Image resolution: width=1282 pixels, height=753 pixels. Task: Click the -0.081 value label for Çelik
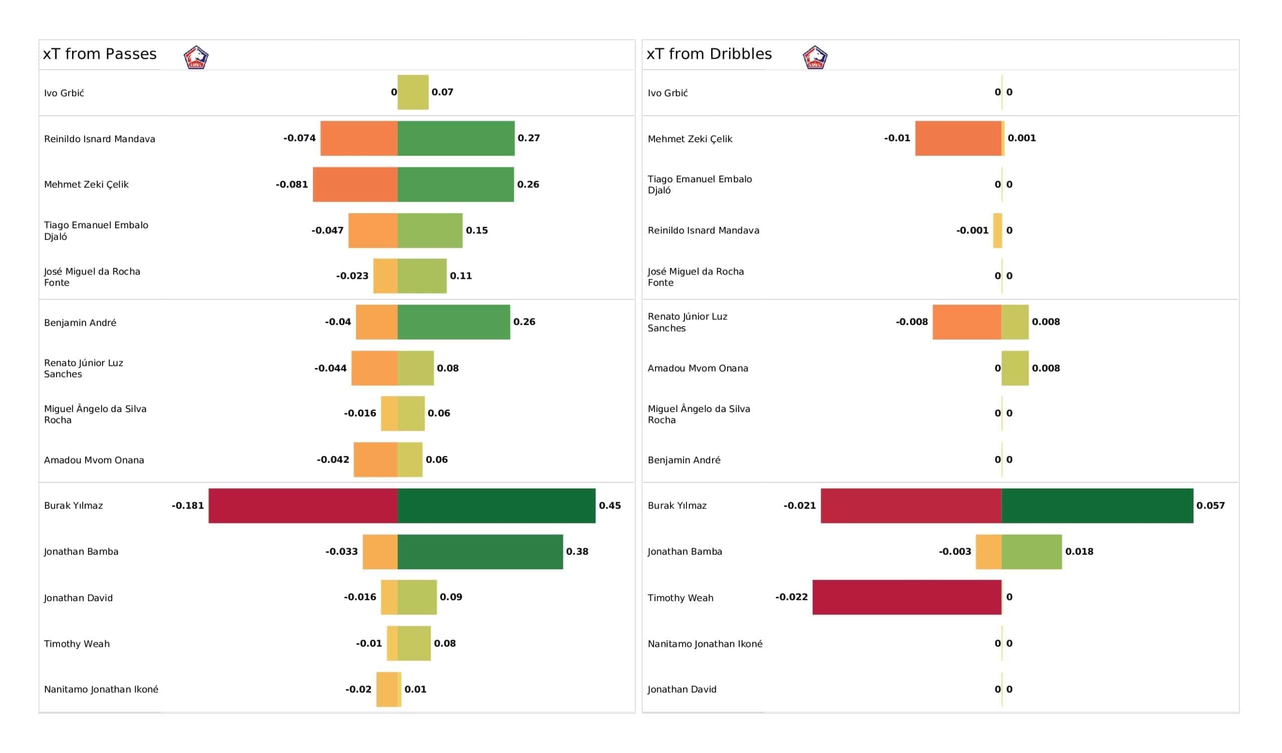291,184
